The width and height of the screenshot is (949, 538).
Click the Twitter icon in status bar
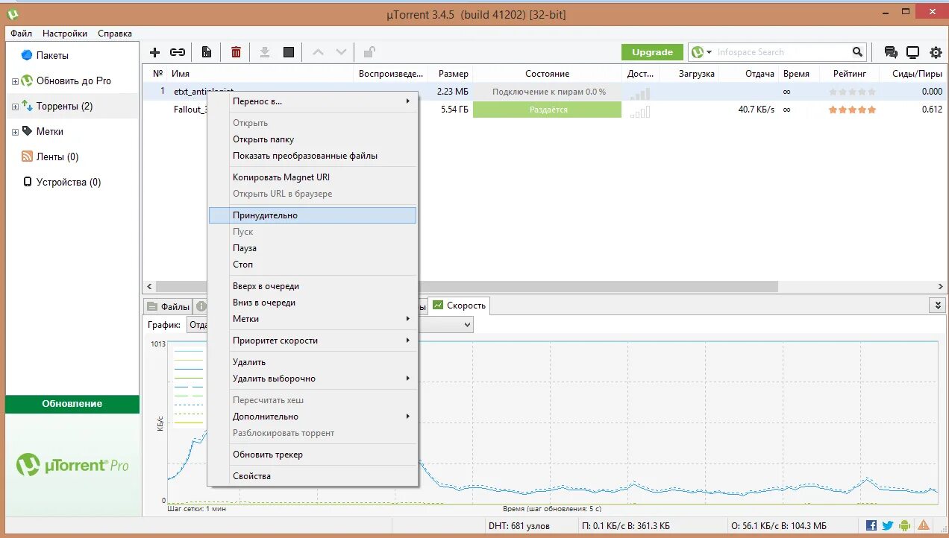pos(888,525)
